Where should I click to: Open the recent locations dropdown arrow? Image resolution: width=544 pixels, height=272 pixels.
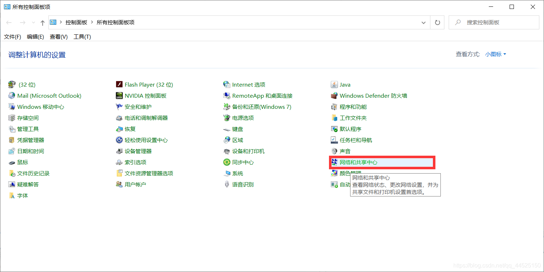pos(34,23)
